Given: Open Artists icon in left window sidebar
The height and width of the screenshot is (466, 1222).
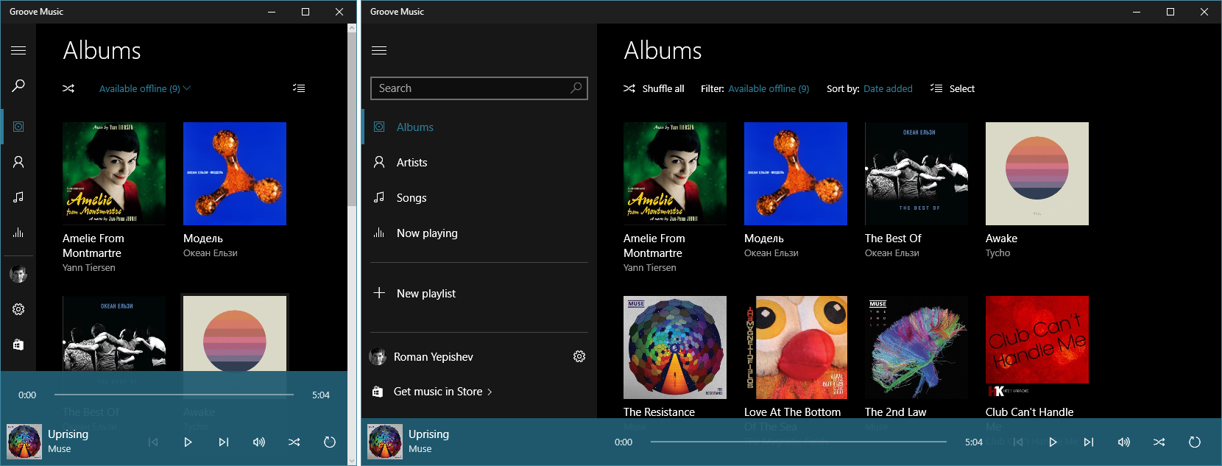Looking at the screenshot, I should (x=18, y=162).
